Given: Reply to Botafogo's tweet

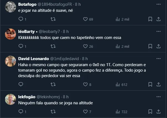Looking at the screenshot, I should pos(21,19).
